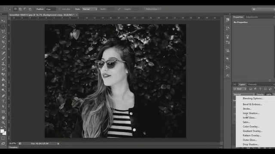275x154 pixels.
Task: Select the Hand tool
Action: [3, 118]
